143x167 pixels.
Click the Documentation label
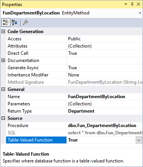[23, 60]
